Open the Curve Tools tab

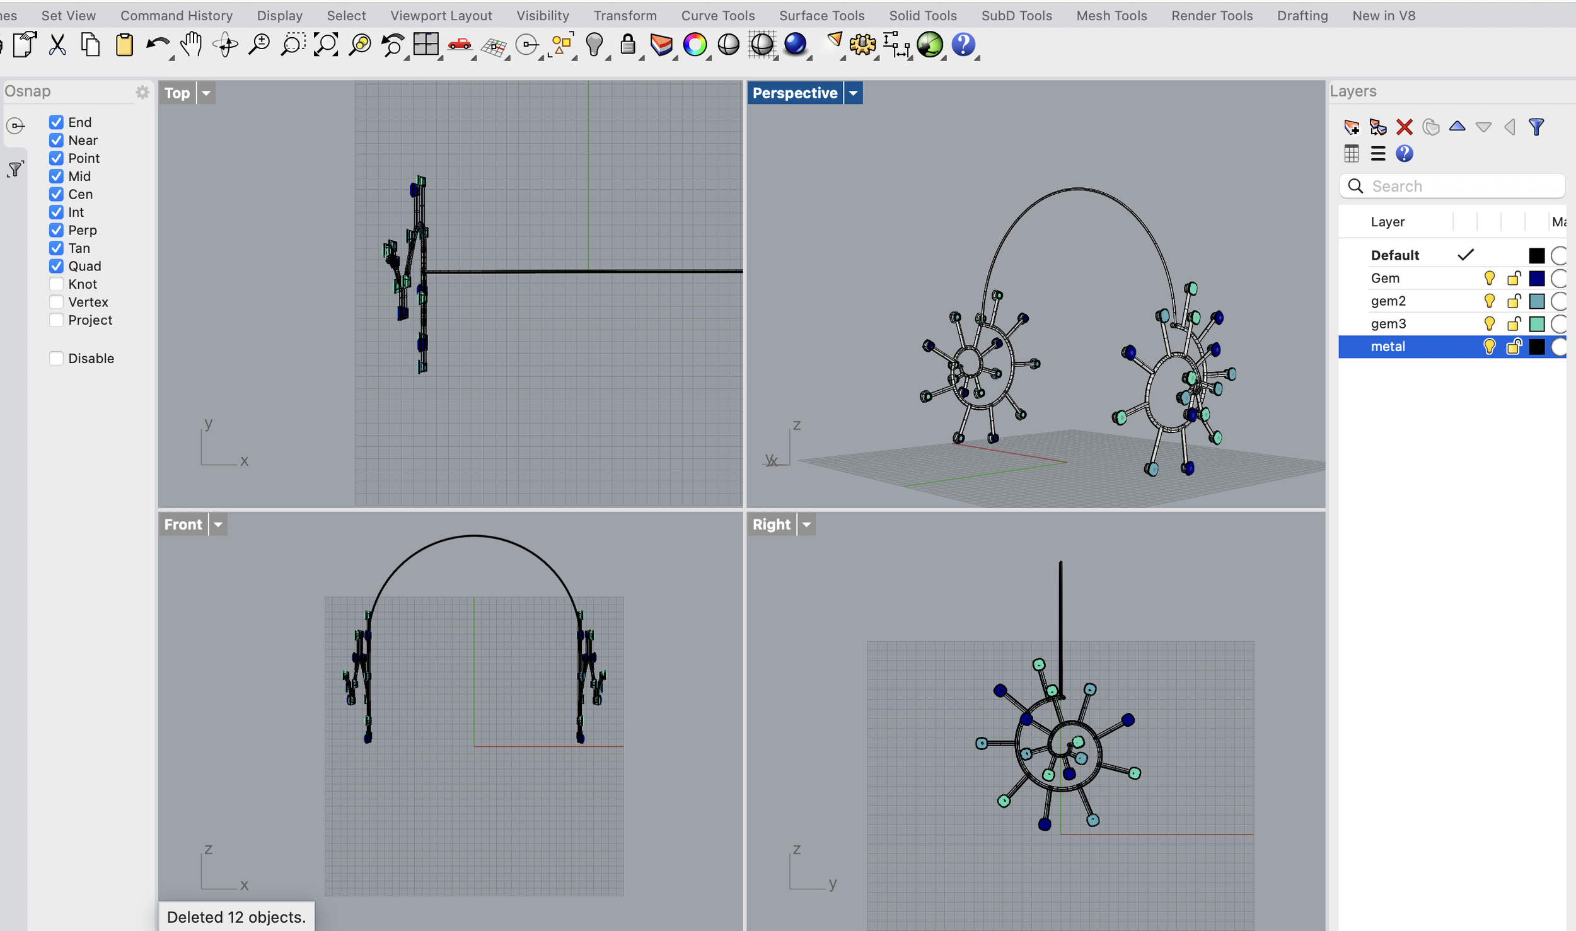click(718, 15)
